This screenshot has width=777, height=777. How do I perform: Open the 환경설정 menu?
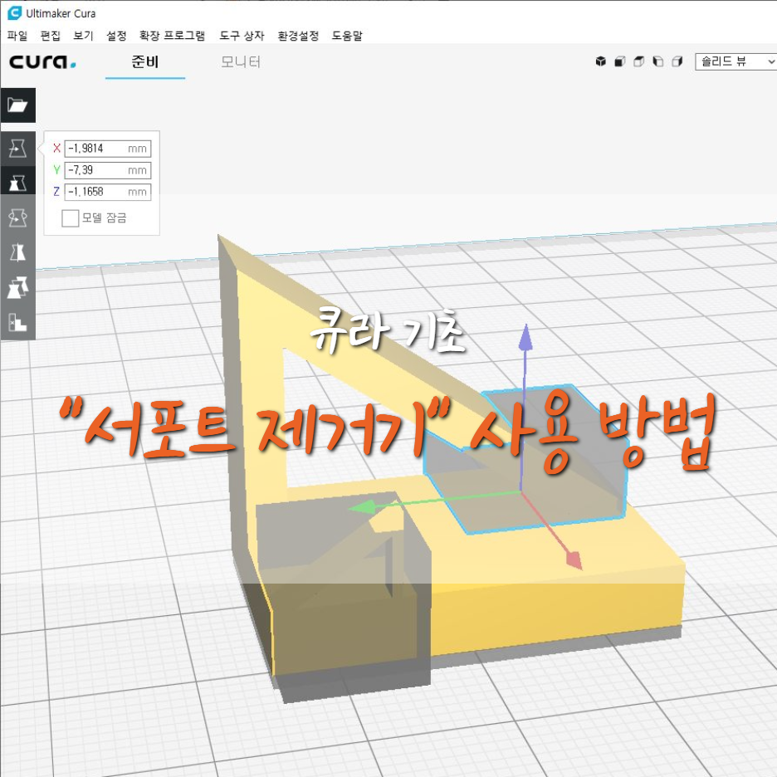pos(298,36)
